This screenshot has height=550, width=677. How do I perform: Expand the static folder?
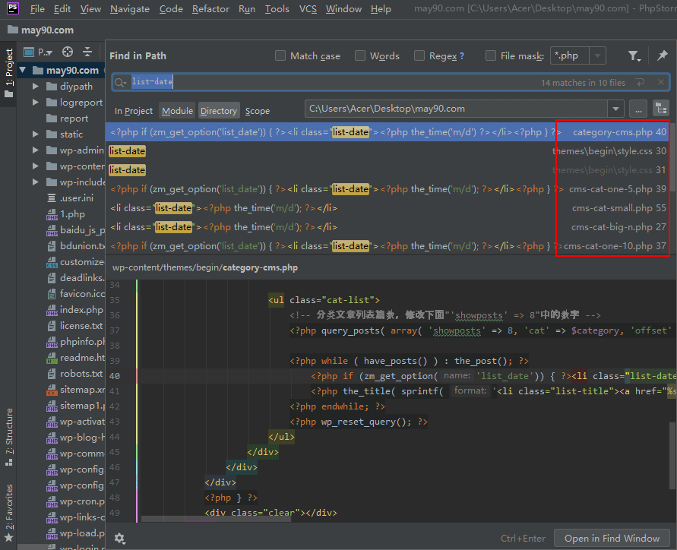pos(36,134)
